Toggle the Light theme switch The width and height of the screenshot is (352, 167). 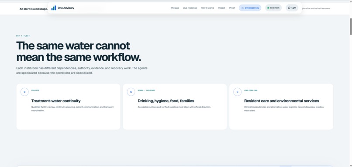pyautogui.click(x=292, y=8)
